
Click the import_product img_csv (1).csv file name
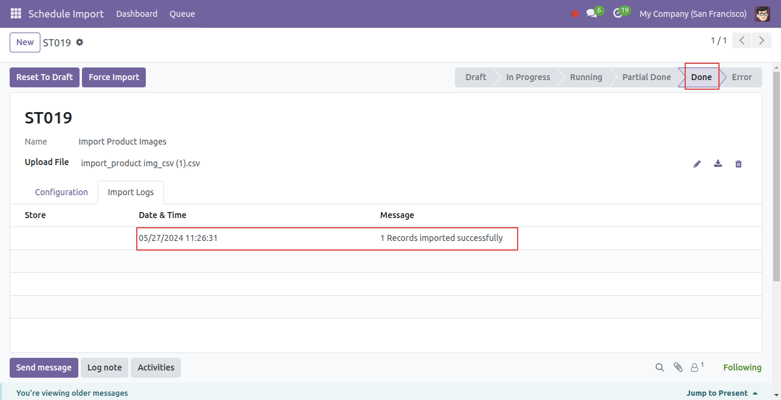140,163
